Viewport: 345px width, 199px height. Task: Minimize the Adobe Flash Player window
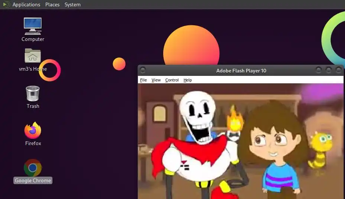pyautogui.click(x=318, y=70)
